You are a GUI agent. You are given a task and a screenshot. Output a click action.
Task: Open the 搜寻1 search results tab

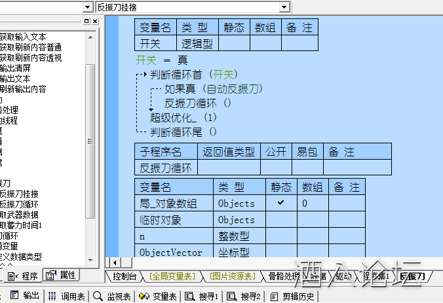click(201, 296)
